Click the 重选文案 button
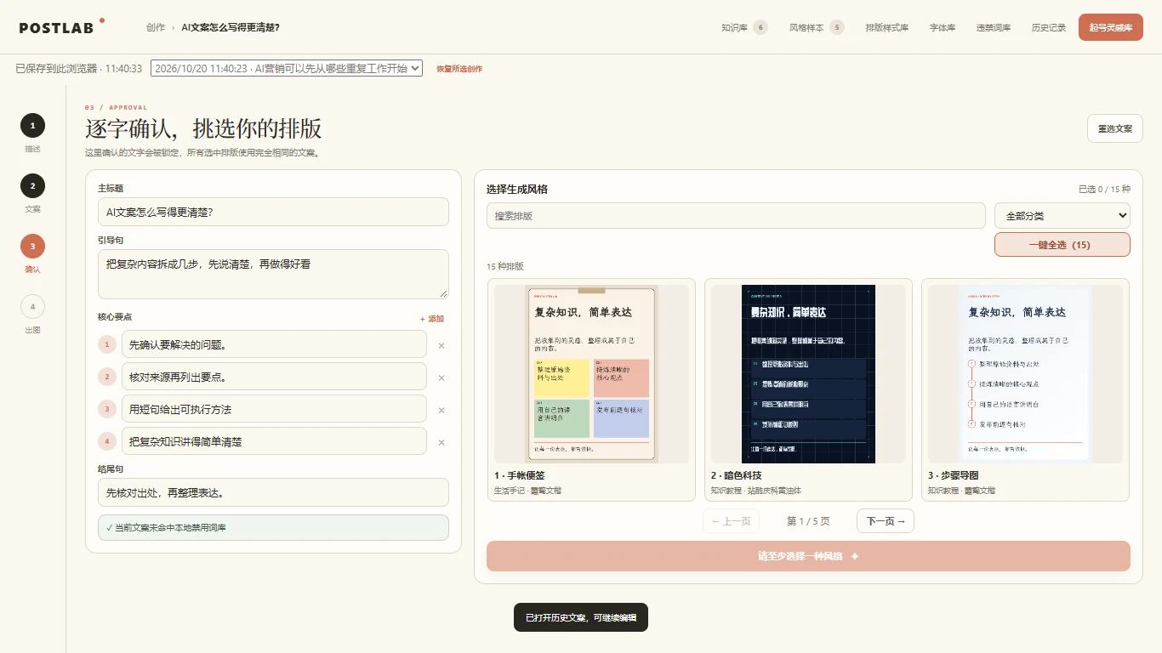This screenshot has height=653, width=1162. pos(1115,128)
